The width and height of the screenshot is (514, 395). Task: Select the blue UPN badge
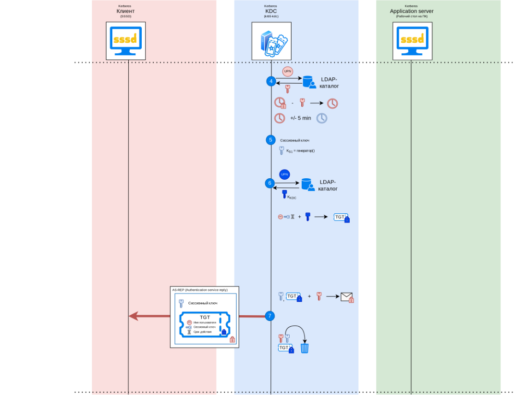[284, 174]
